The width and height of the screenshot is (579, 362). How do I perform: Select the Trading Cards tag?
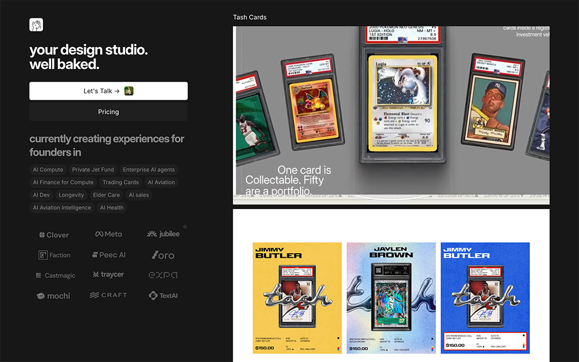click(121, 182)
